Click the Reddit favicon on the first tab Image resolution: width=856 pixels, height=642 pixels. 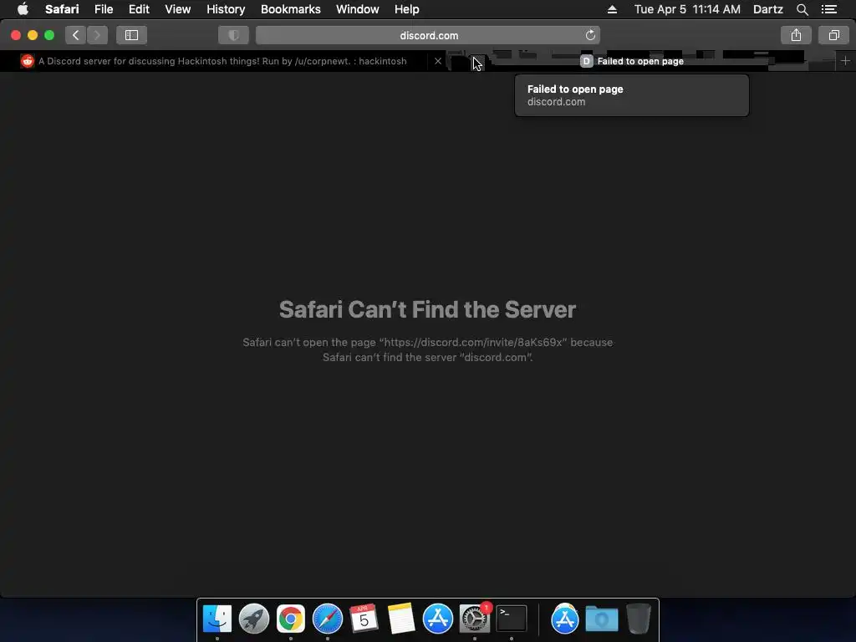tap(28, 61)
